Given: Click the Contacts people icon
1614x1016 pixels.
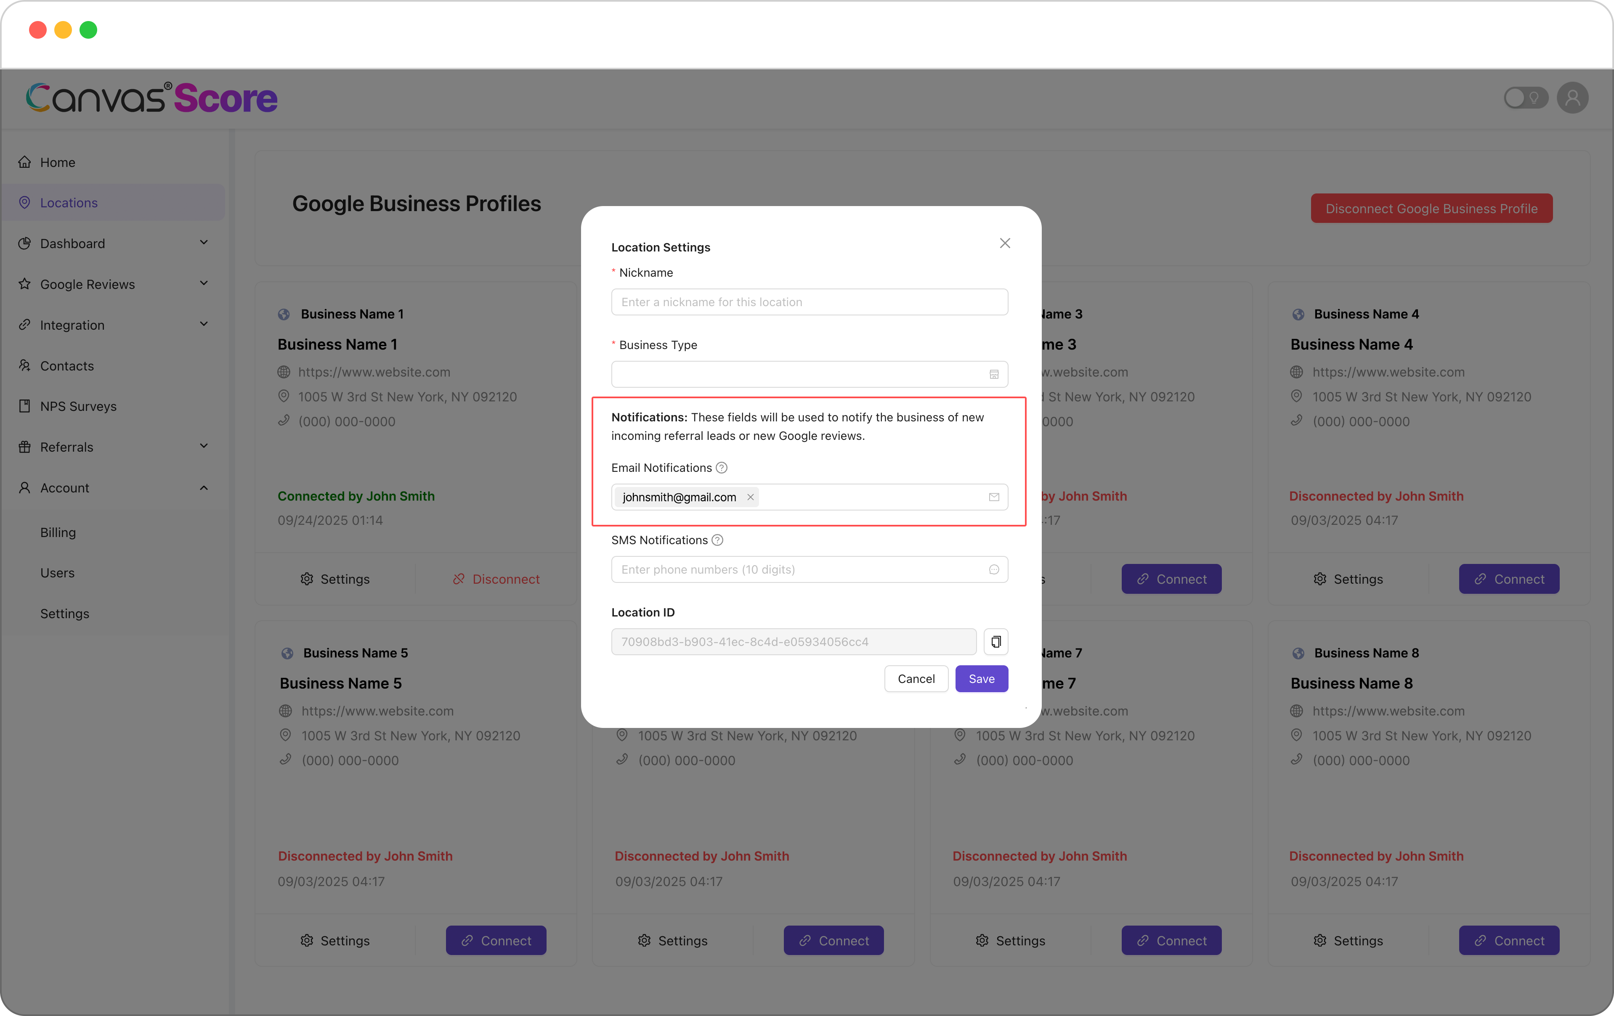Looking at the screenshot, I should click(x=25, y=365).
